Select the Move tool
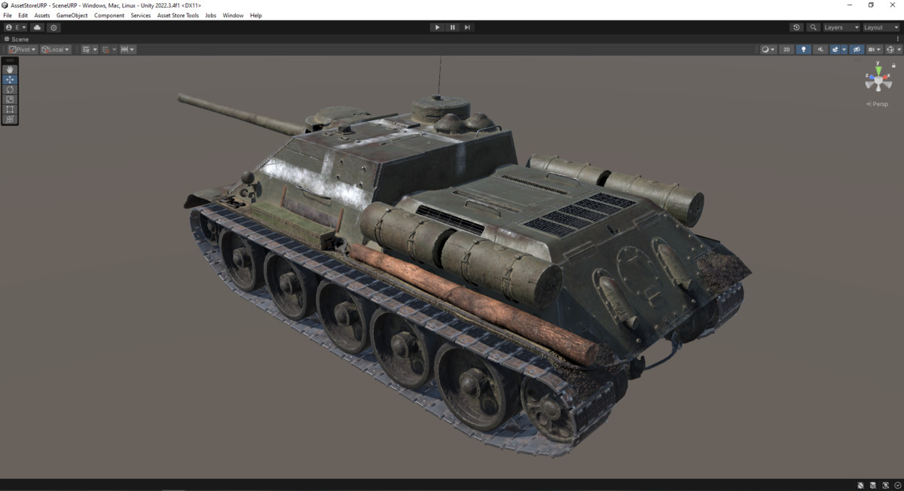The height and width of the screenshot is (491, 904). pyautogui.click(x=10, y=79)
